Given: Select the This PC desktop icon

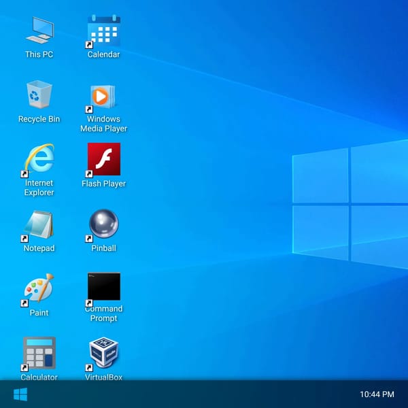Looking at the screenshot, I should (39, 30).
